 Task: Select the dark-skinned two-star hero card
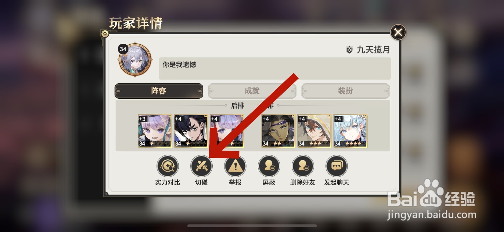[278, 131]
